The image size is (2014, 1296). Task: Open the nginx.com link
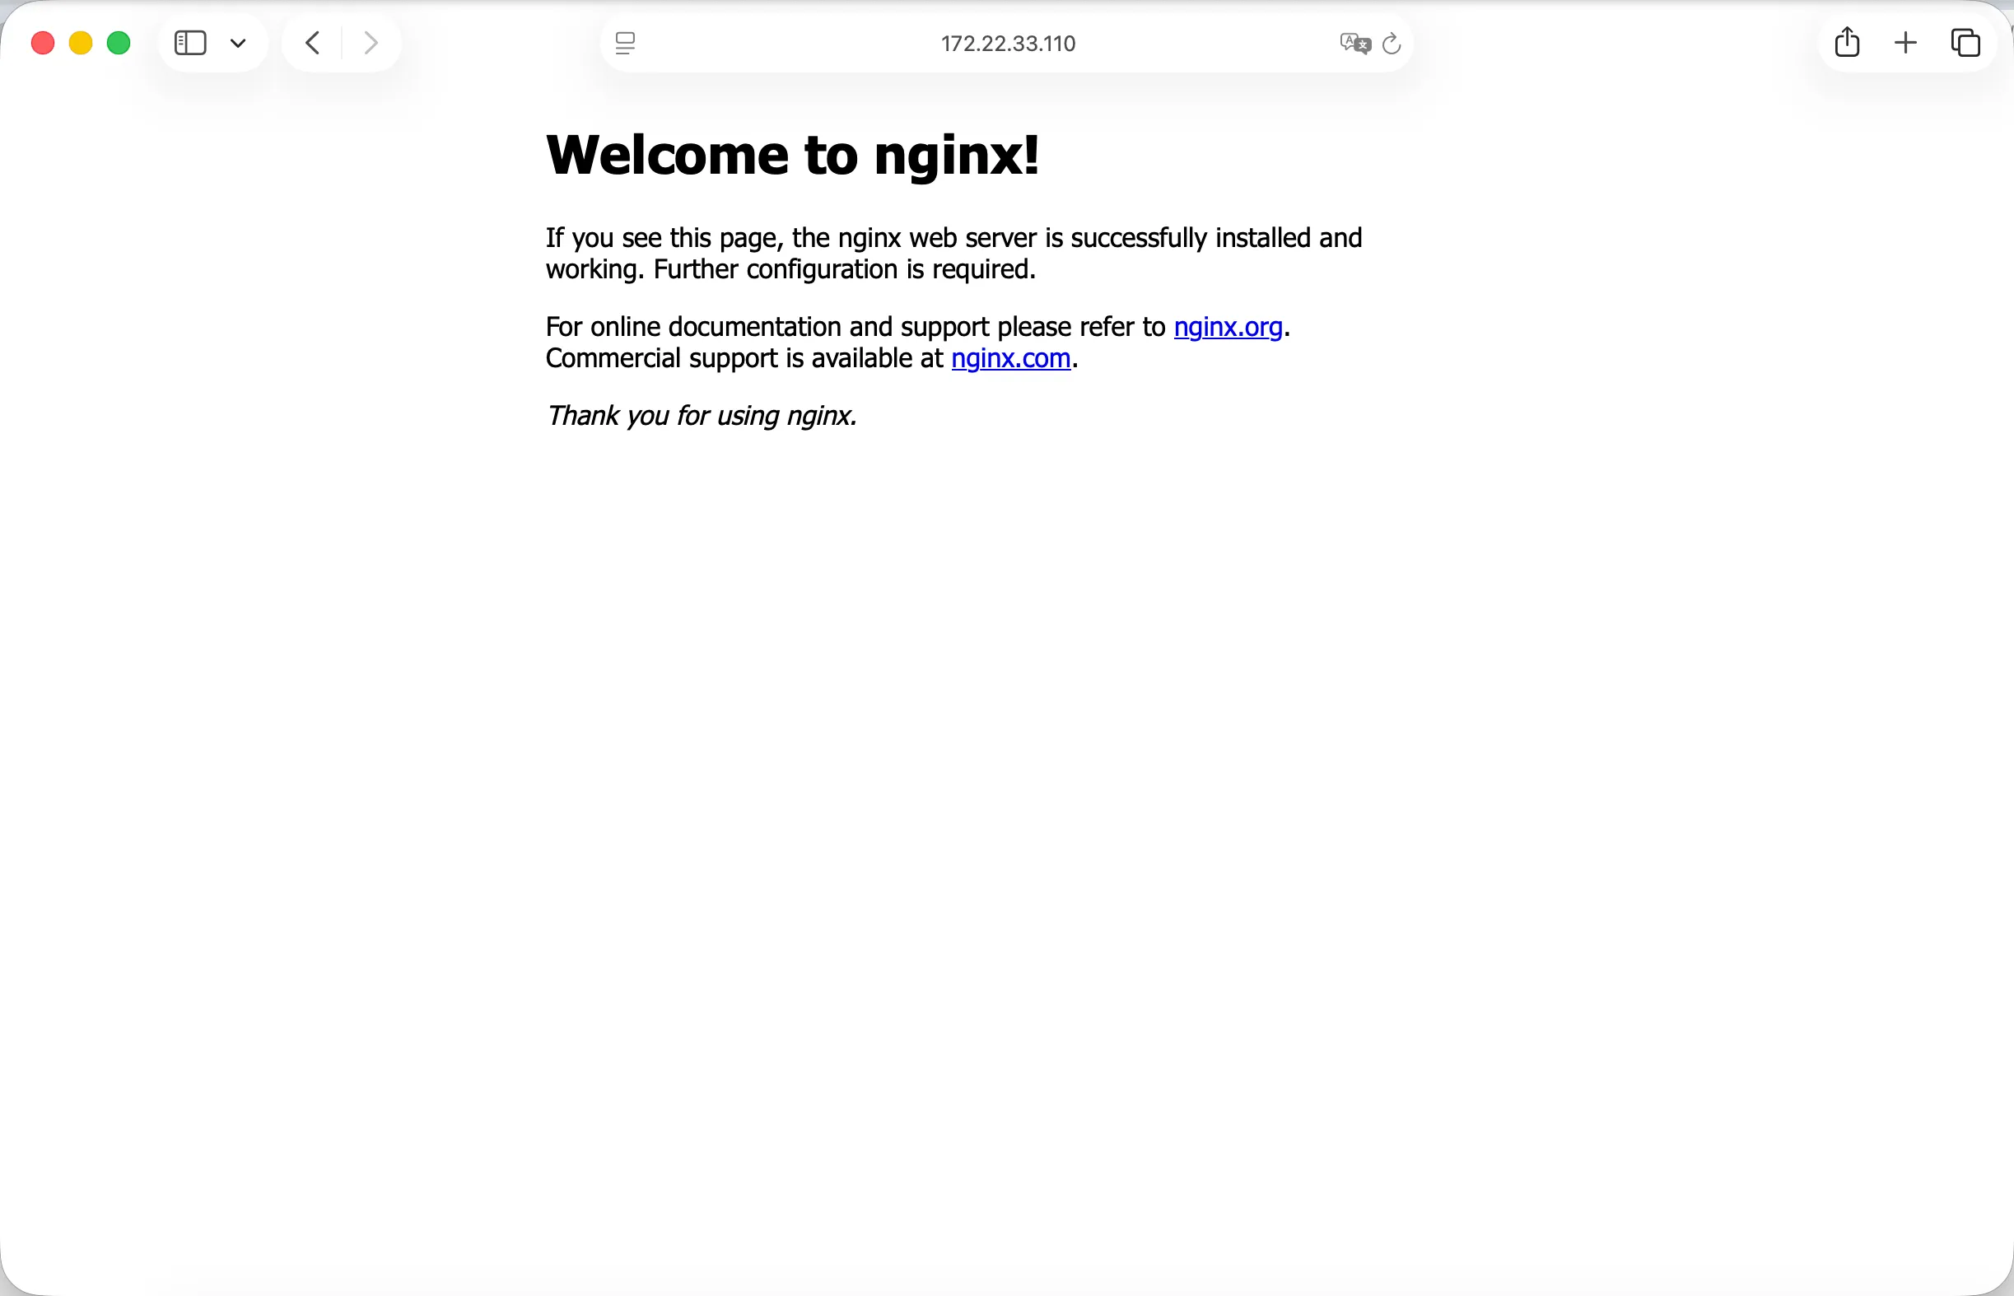(x=1010, y=358)
